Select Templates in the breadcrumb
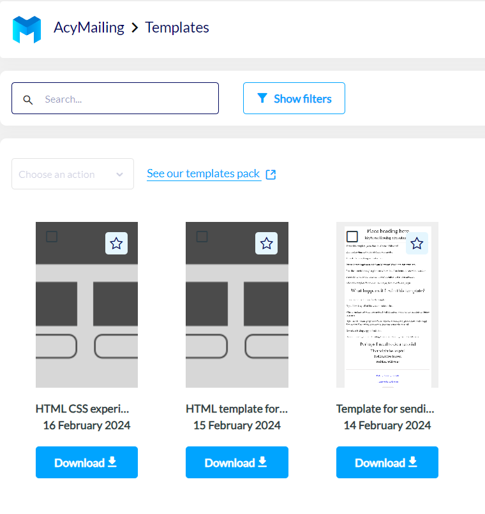 (x=177, y=28)
